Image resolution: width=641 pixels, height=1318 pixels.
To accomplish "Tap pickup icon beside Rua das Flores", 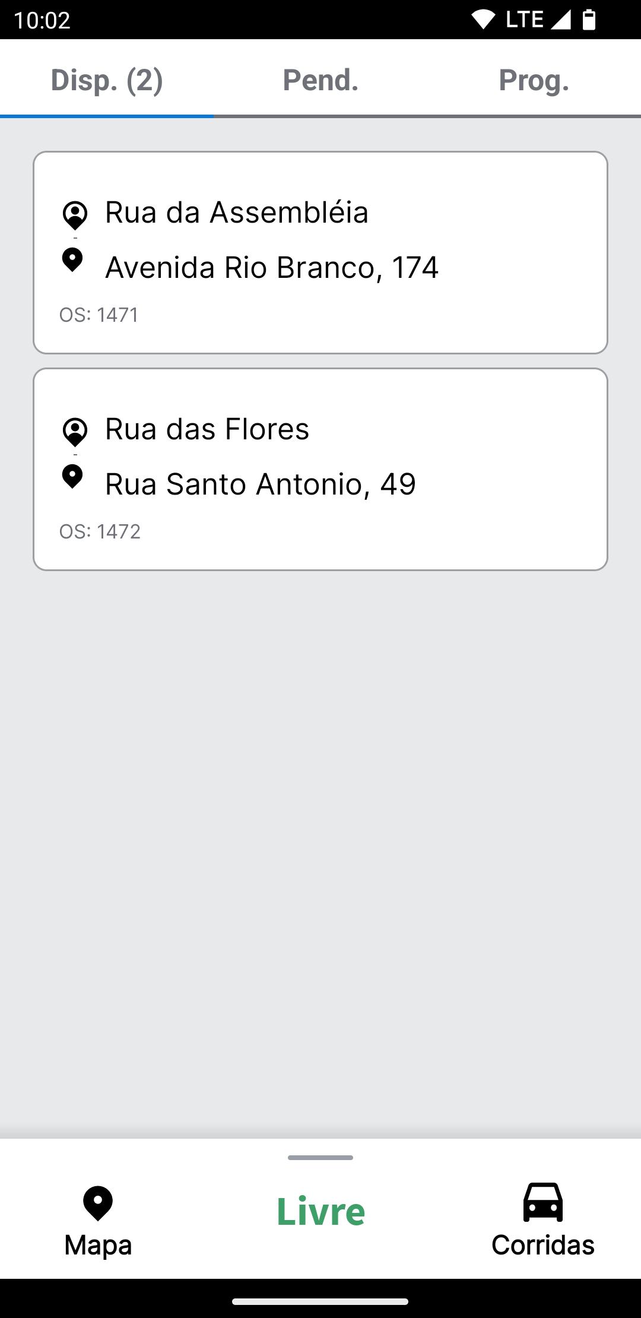I will point(75,432).
